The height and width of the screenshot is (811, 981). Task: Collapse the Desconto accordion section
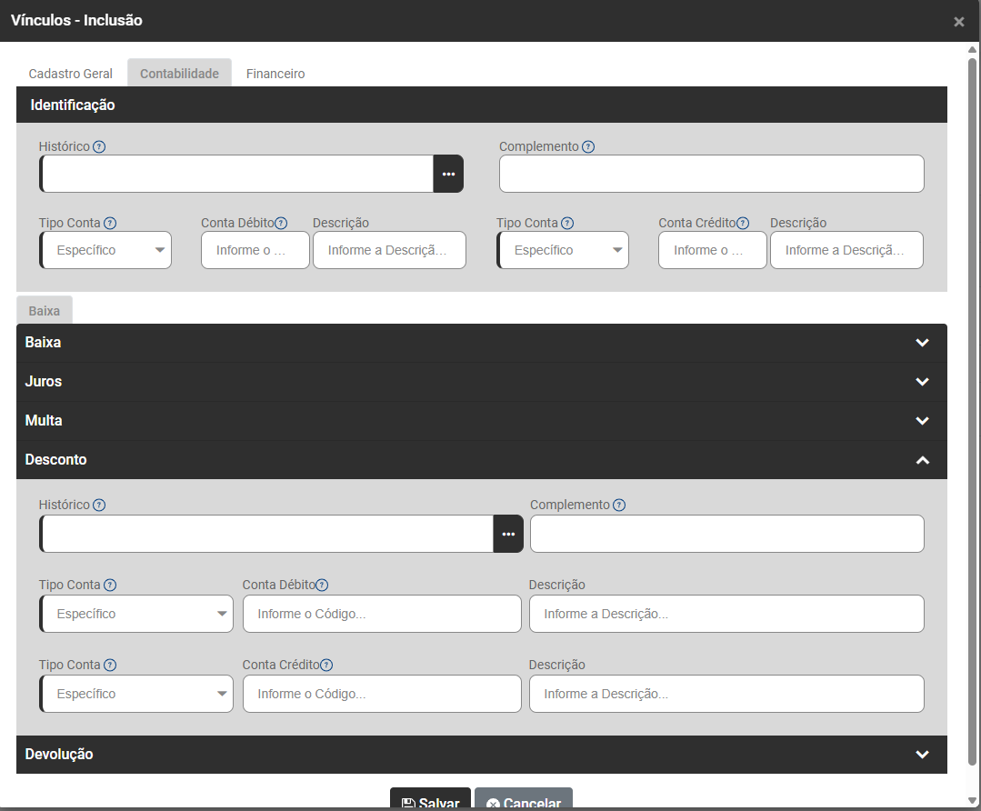[x=482, y=460]
